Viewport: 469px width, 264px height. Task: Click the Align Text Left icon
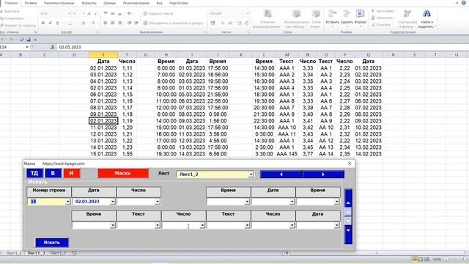click(x=106, y=23)
